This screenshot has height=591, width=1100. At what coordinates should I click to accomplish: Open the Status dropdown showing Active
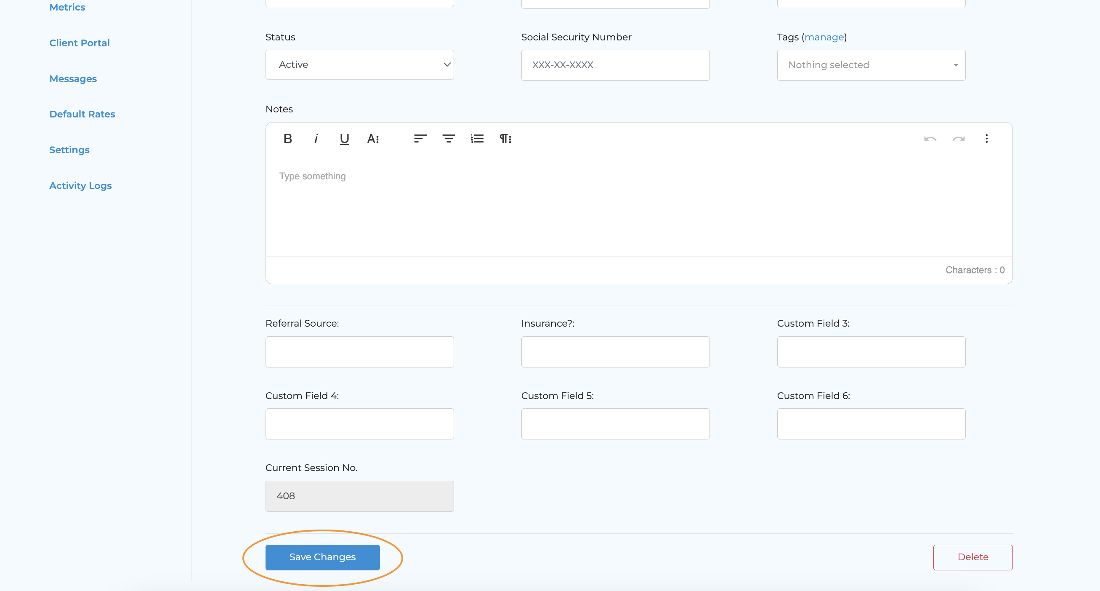359,64
